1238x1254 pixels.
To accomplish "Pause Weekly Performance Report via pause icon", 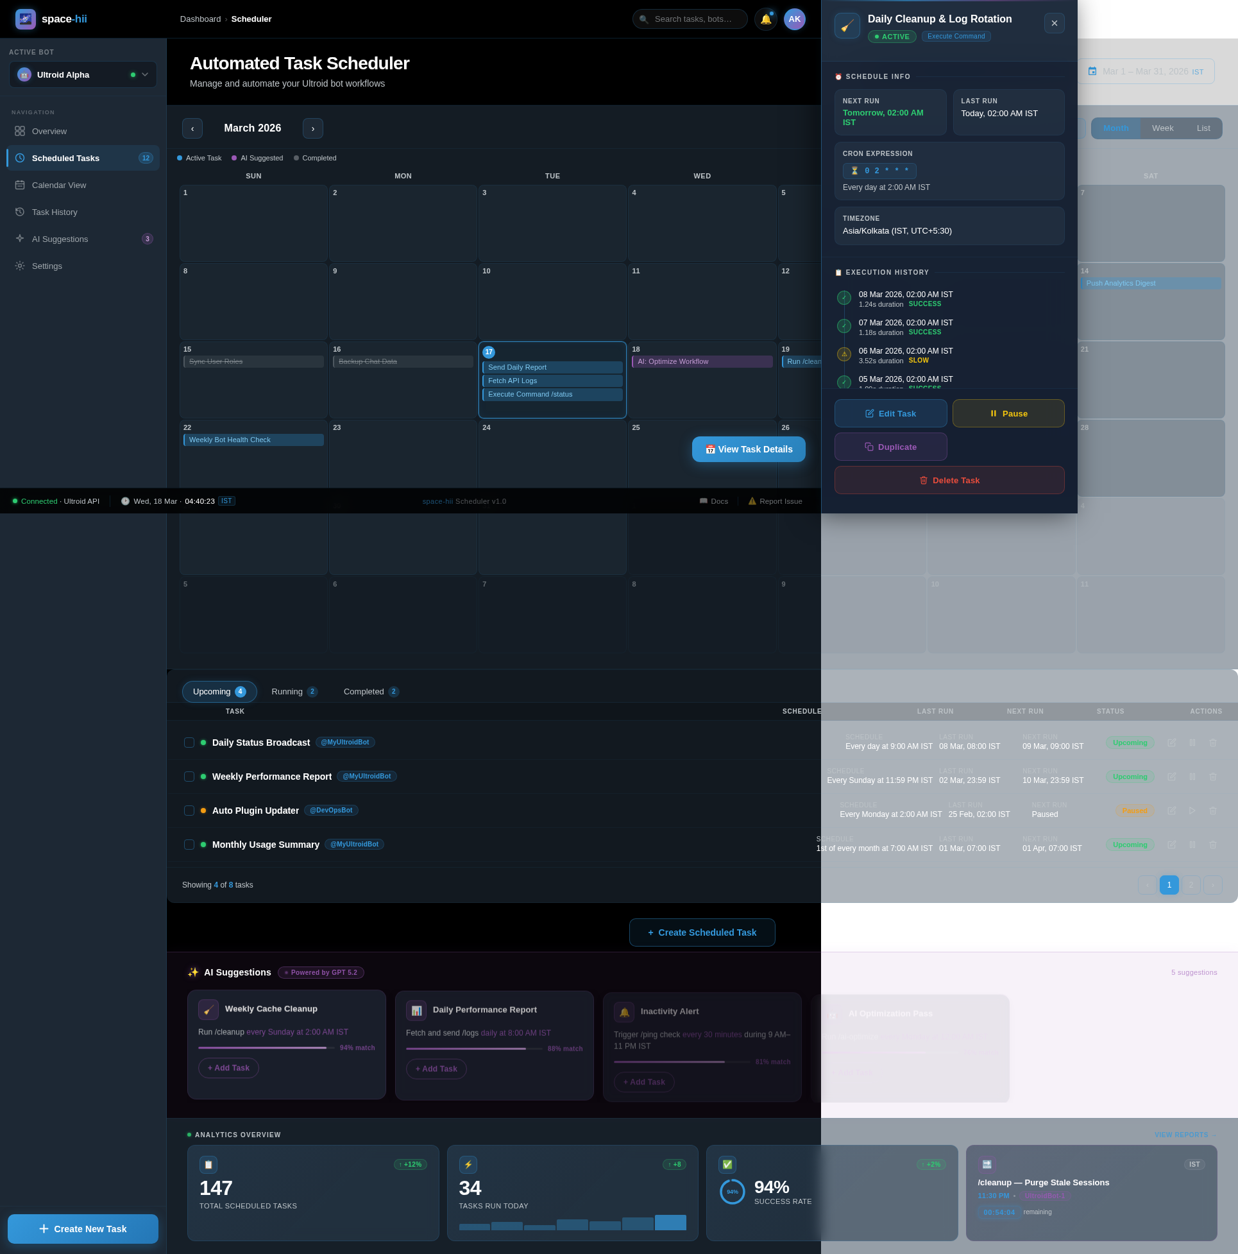I will [1192, 777].
